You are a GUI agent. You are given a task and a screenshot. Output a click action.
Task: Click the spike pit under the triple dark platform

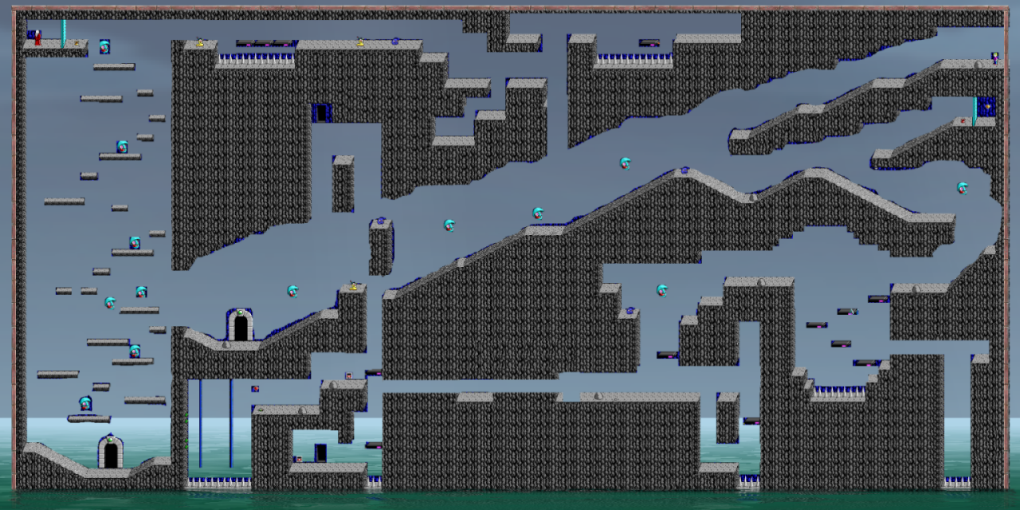[x=256, y=60]
